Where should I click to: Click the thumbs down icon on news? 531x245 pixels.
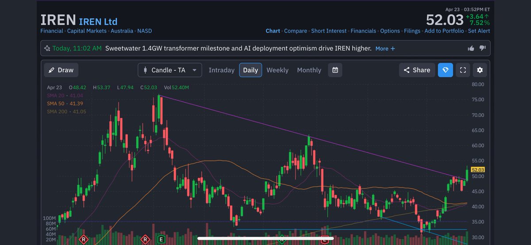(x=483, y=48)
